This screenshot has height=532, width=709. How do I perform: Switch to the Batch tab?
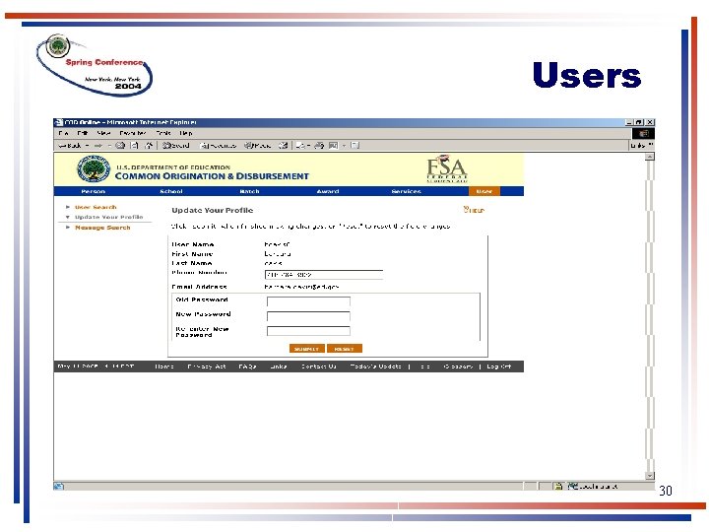249,192
